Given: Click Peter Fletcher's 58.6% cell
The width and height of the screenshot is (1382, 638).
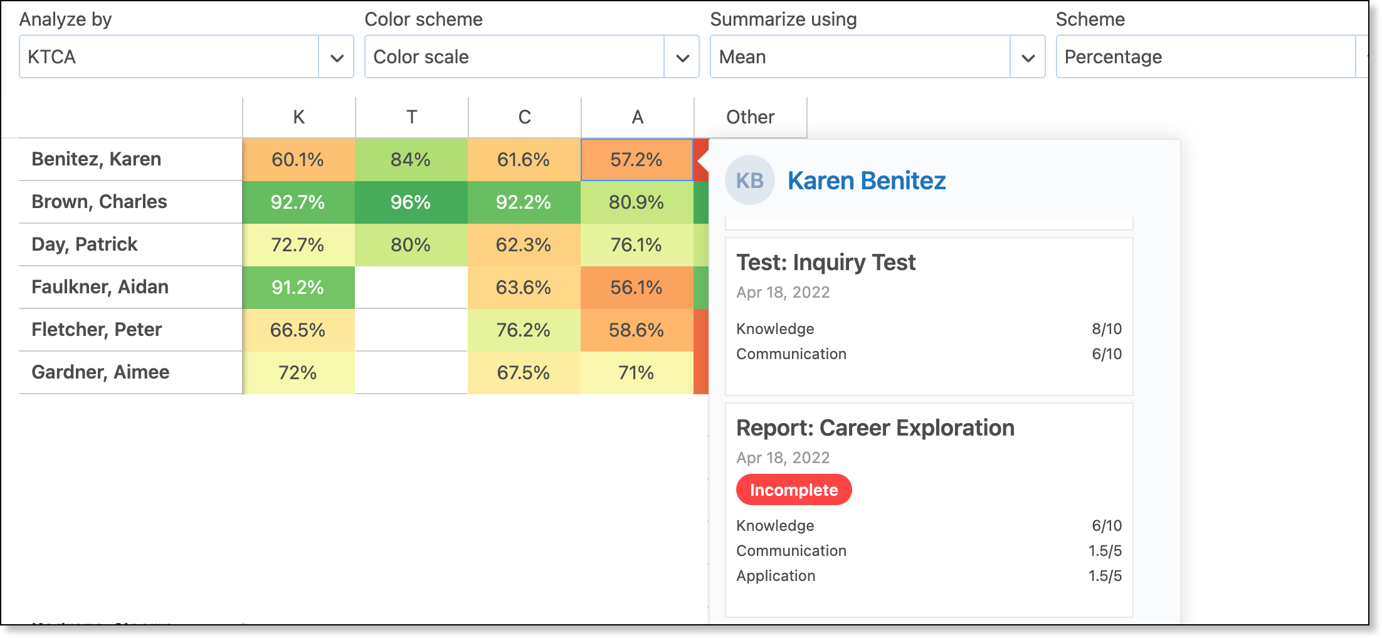Looking at the screenshot, I should [x=637, y=330].
